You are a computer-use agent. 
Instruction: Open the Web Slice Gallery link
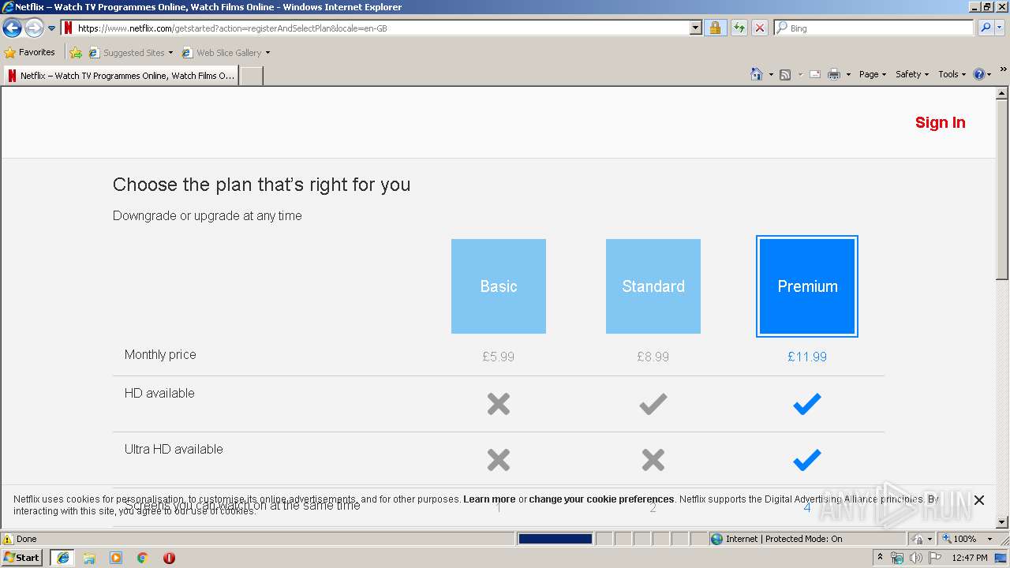(x=226, y=53)
